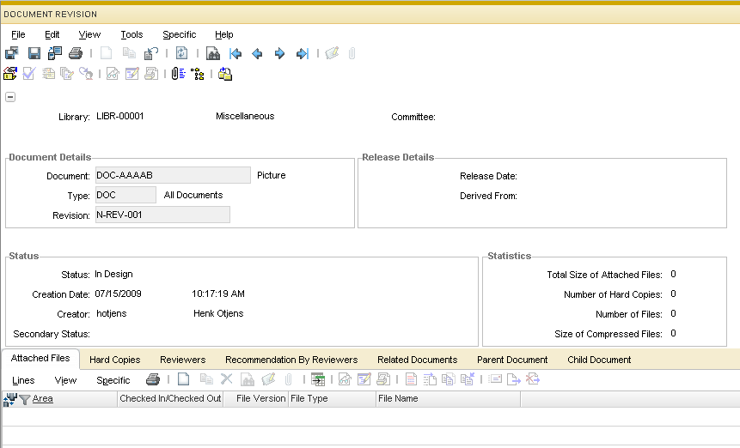Image resolution: width=740 pixels, height=448 pixels.
Task: Sort by the Area column header
Action: click(43, 399)
